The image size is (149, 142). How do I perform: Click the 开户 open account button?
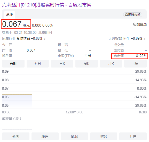point(133,136)
